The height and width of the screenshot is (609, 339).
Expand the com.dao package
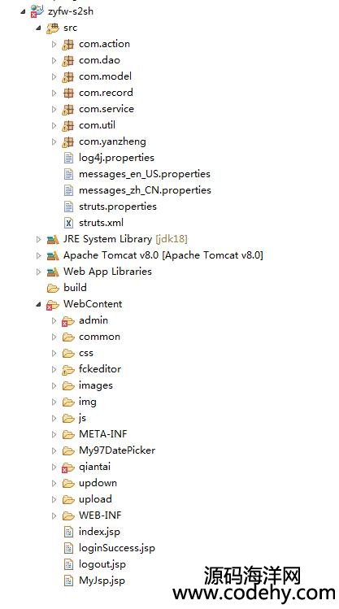tap(54, 61)
